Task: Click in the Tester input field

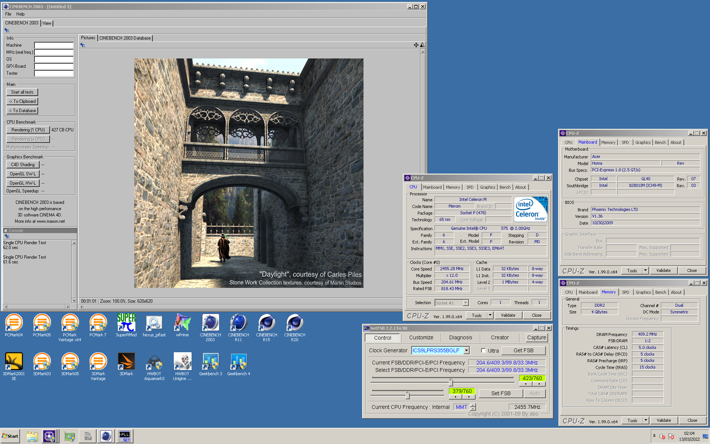Action: pos(54,73)
